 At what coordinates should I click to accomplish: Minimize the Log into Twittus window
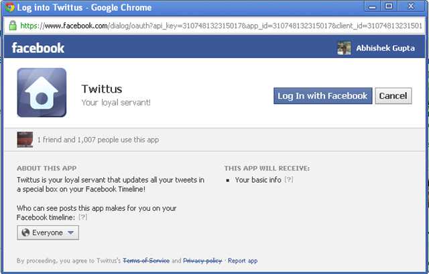pyautogui.click(x=371, y=7)
